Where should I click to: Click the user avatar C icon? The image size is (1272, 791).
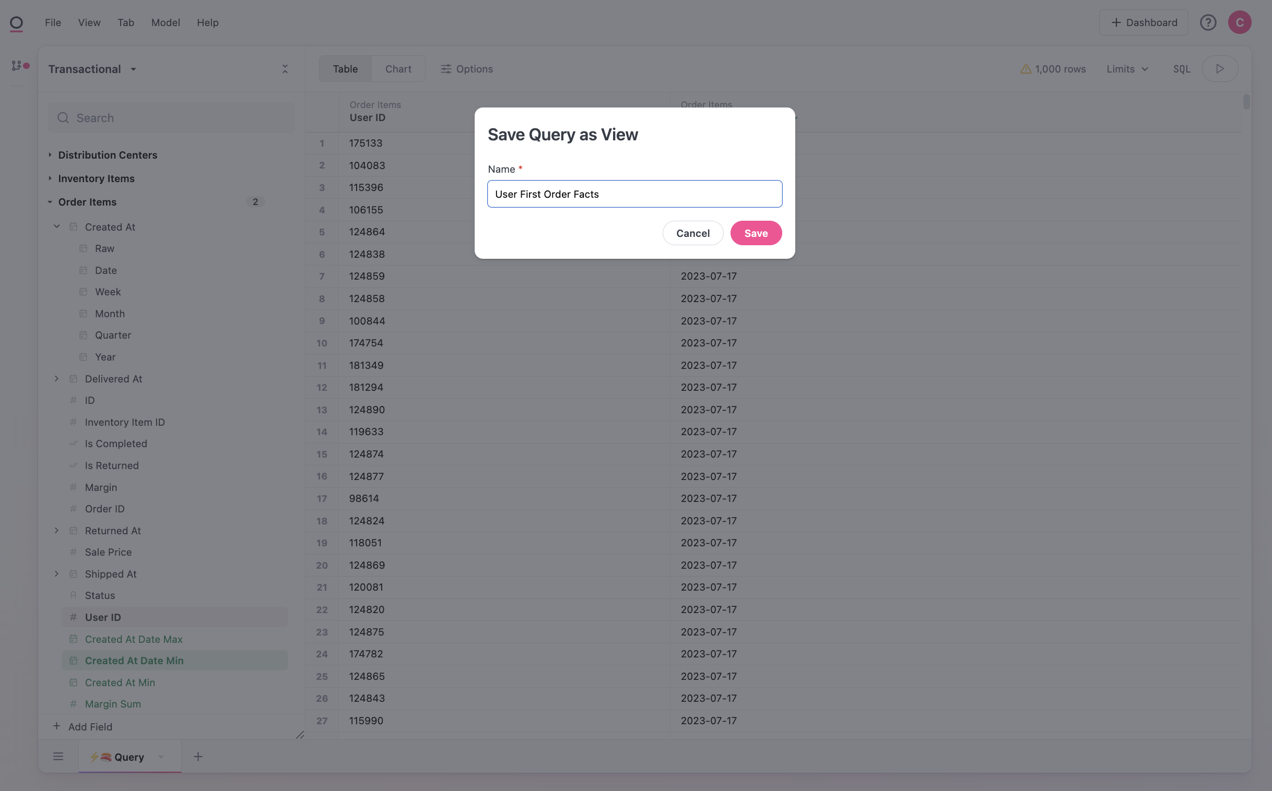pos(1239,22)
